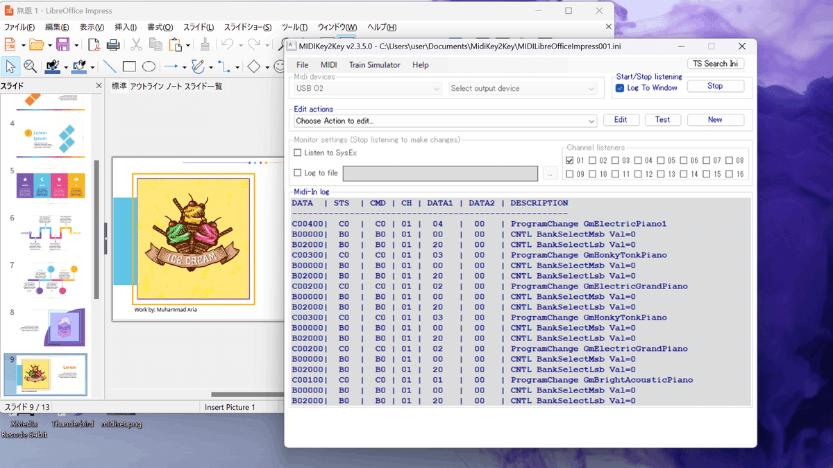
Task: Click the Line Color pen icon
Action: [52, 66]
